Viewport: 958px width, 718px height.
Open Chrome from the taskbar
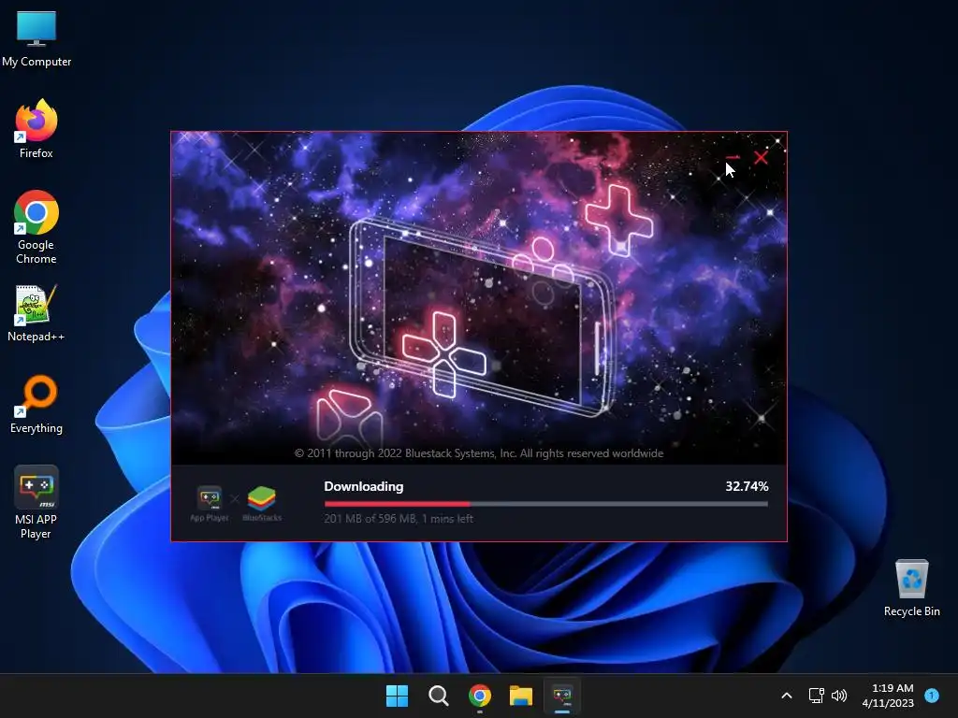click(x=480, y=696)
